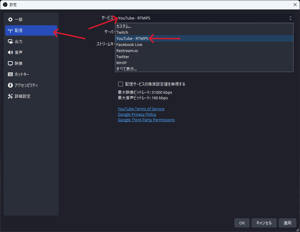Screen dimensions: 300x232
Task: Click the サービス field label
Action: point(107,18)
